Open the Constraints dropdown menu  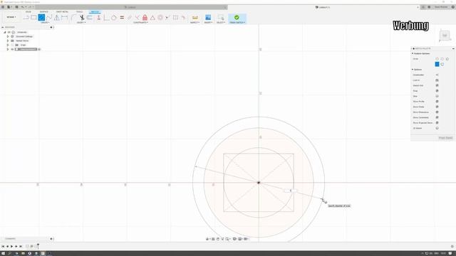click(x=140, y=22)
